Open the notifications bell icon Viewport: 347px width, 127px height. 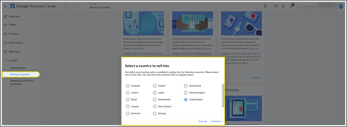tap(291, 6)
